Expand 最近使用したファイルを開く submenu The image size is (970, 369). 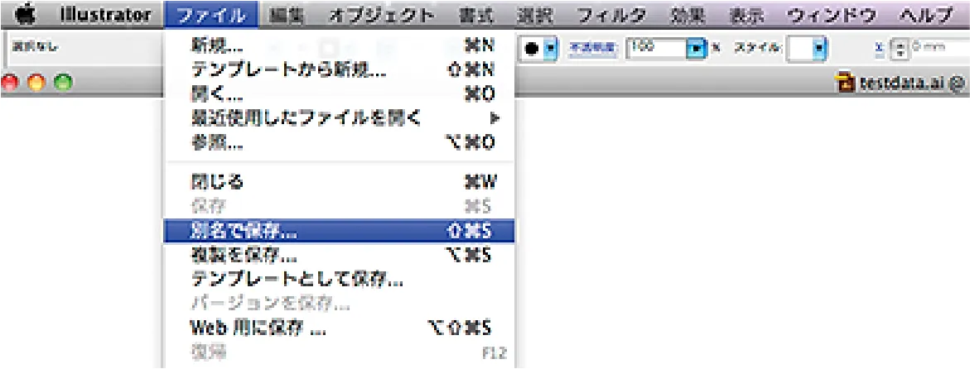339,117
